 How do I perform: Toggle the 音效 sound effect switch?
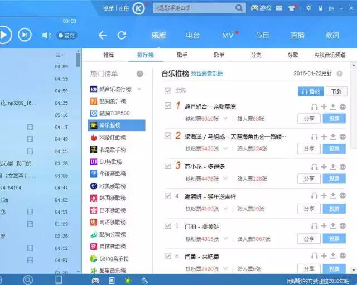tap(67, 36)
